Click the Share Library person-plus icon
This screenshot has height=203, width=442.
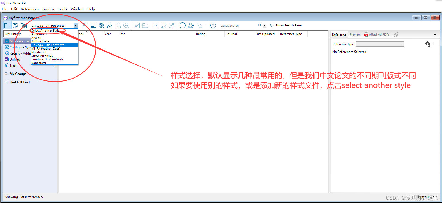pyautogui.click(x=191, y=25)
